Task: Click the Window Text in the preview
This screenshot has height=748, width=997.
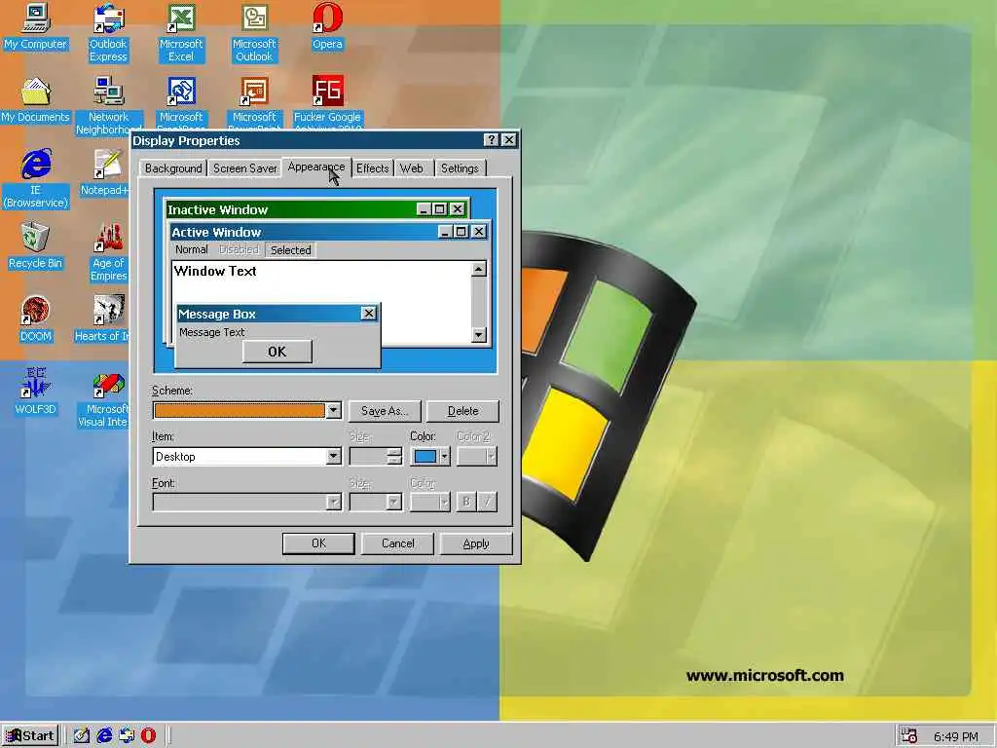Action: (215, 271)
